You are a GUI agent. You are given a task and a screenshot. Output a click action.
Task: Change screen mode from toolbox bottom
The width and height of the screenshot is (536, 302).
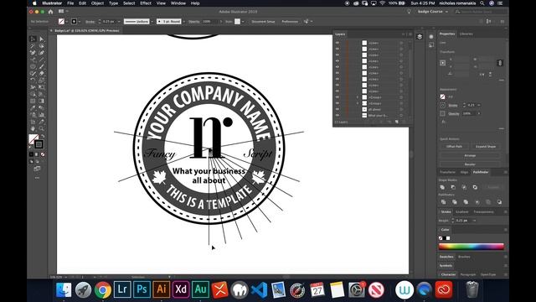click(x=37, y=169)
